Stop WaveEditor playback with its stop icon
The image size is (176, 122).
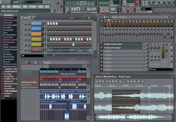point(117,81)
